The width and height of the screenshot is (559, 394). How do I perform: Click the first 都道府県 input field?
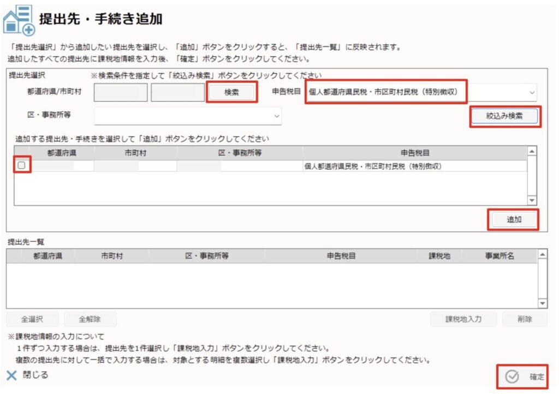[x=121, y=93]
